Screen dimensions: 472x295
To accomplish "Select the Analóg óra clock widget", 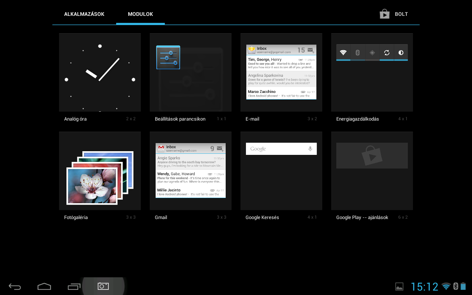I will [100, 73].
